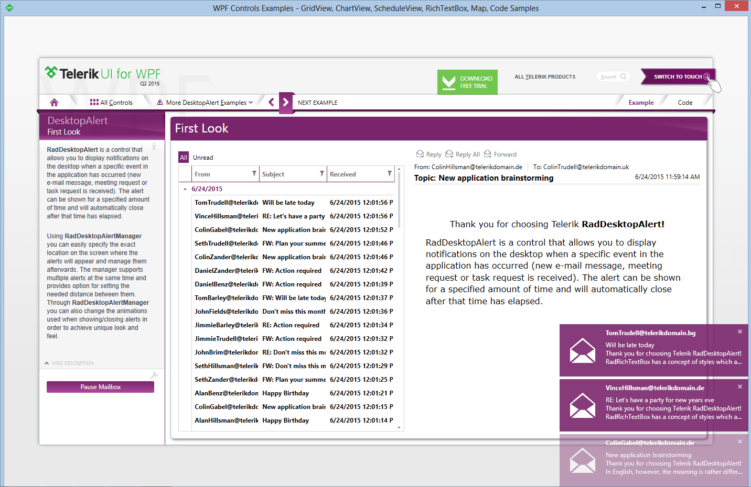Select the JohnFields 'Don't miss this' email
This screenshot has width=751, height=487.
coord(293,312)
